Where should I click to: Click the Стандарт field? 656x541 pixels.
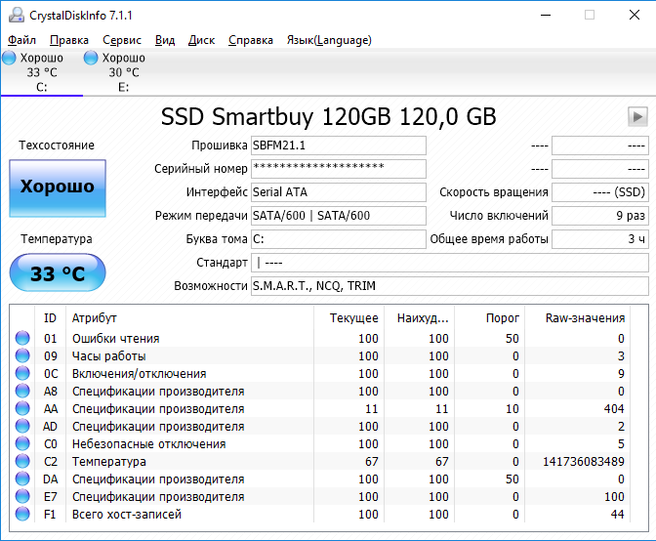click(x=450, y=263)
